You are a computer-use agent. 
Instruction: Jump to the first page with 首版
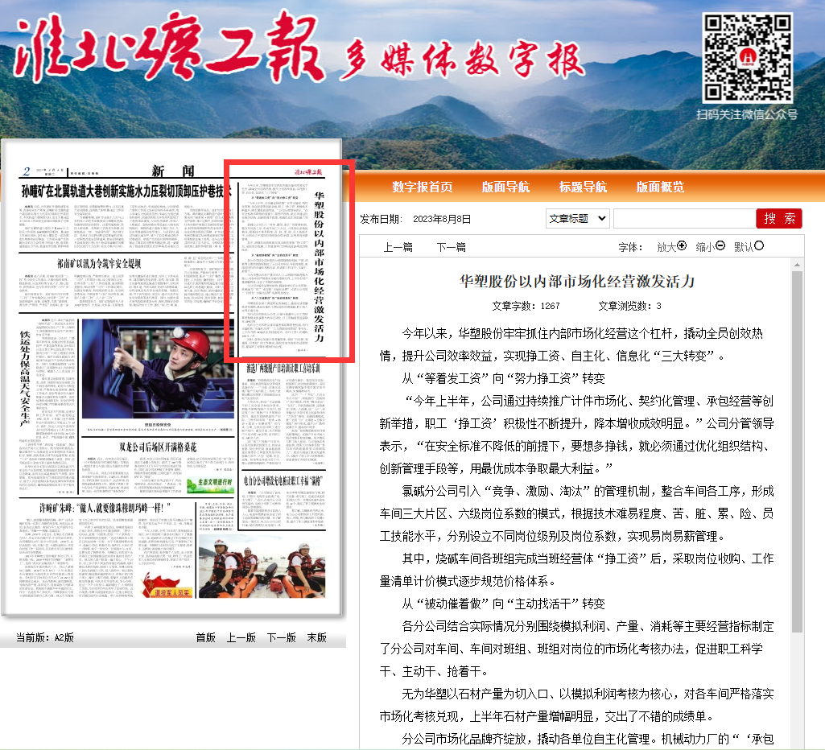point(206,637)
